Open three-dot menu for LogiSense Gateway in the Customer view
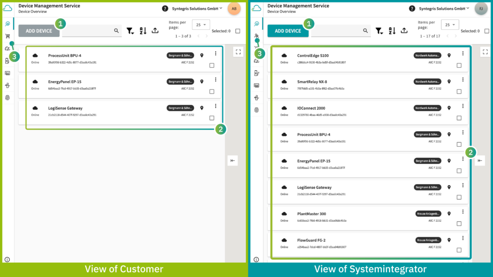Viewport: 493px width, 277px height. [x=216, y=106]
